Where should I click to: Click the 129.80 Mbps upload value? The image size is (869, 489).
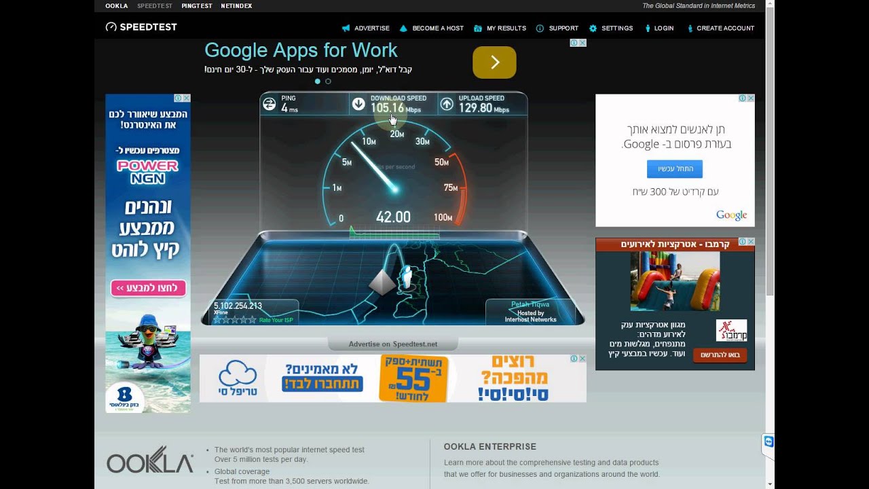[484, 108]
